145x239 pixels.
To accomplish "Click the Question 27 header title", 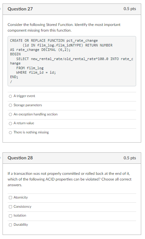I will tap(20, 9).
